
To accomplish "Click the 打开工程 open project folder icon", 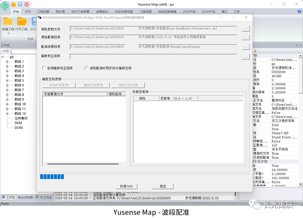I will point(22,22).
